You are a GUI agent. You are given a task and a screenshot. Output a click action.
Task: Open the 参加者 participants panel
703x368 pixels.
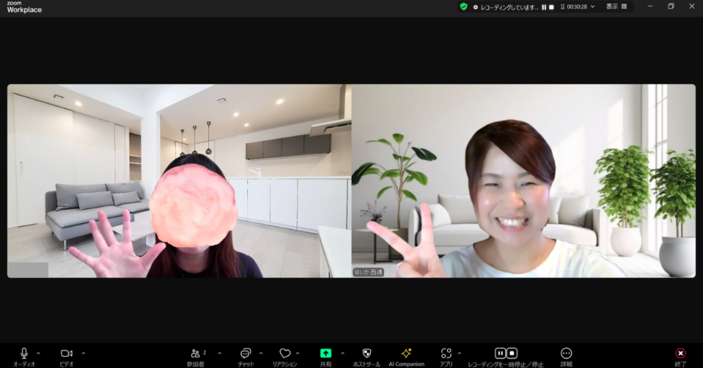pos(196,353)
